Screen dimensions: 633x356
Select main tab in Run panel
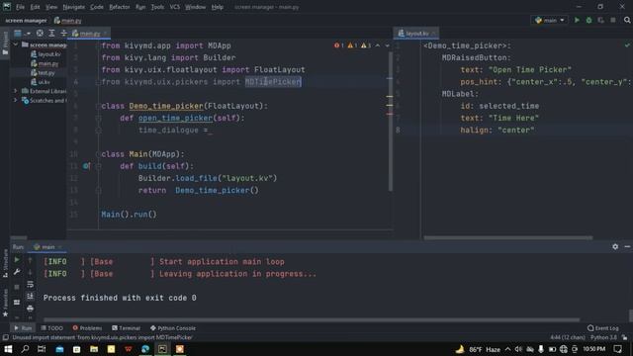(x=47, y=246)
